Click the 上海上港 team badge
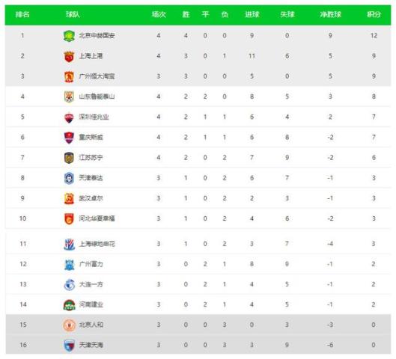 click(69, 56)
